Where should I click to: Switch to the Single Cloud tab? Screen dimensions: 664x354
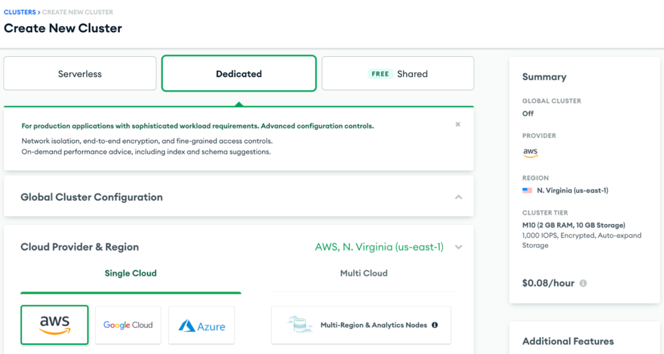pyautogui.click(x=131, y=273)
